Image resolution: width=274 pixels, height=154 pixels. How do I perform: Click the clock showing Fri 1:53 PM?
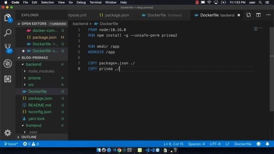[238, 3]
